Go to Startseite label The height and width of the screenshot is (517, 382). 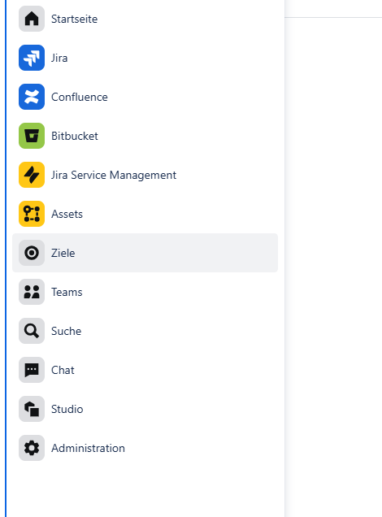[x=74, y=20]
